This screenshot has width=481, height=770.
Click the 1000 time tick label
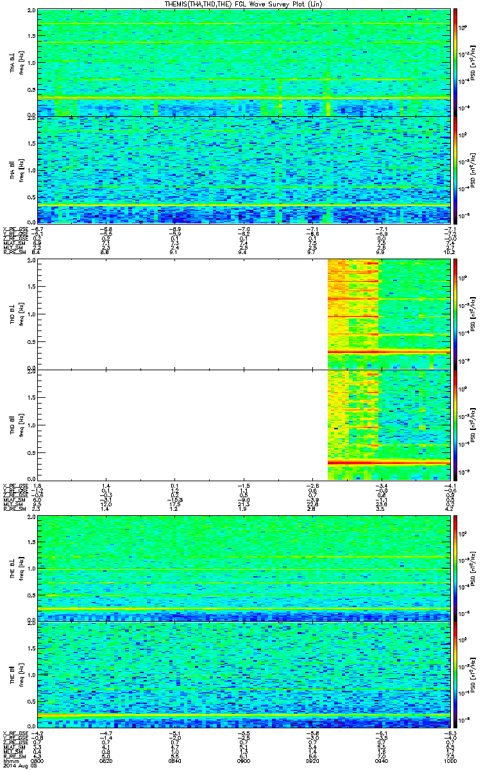coord(450,761)
